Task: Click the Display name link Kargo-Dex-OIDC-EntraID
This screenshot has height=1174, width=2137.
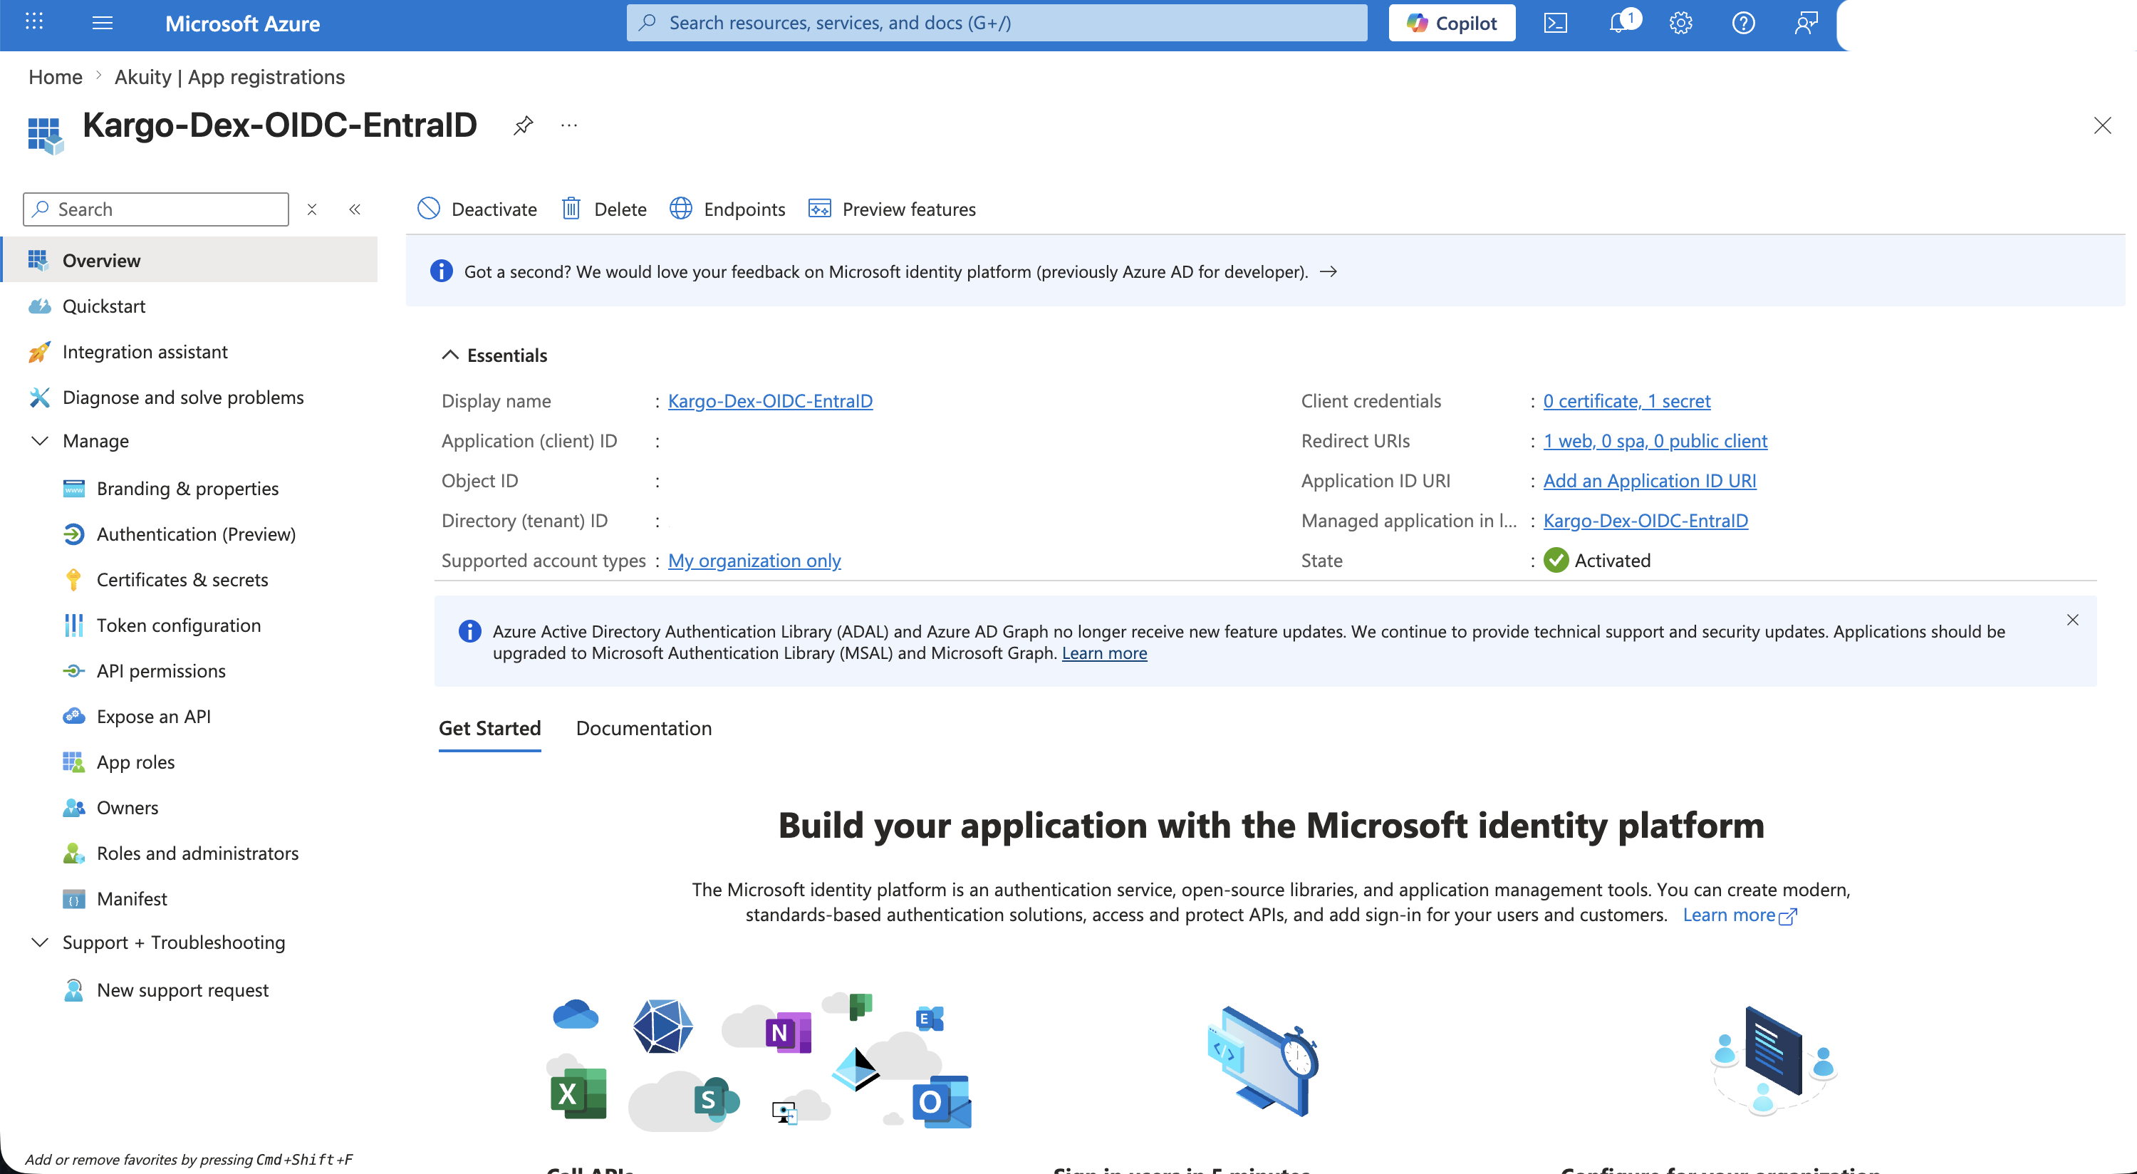Action: pyautogui.click(x=770, y=401)
